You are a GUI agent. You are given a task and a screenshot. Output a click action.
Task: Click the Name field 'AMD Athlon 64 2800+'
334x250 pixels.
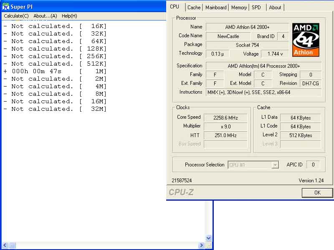[x=247, y=27]
